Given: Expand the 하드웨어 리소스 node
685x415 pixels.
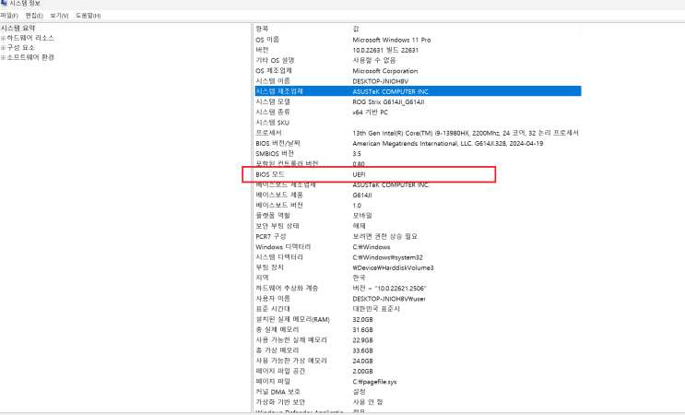Looking at the screenshot, I should [3, 38].
